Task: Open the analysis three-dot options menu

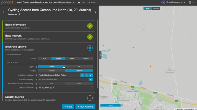Action: point(95,12)
